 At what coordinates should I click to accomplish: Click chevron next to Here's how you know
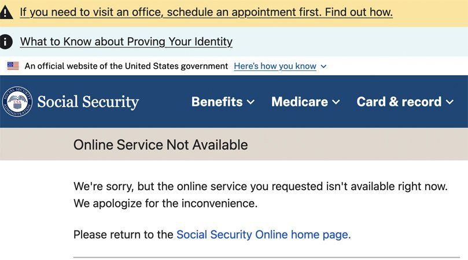pos(323,66)
